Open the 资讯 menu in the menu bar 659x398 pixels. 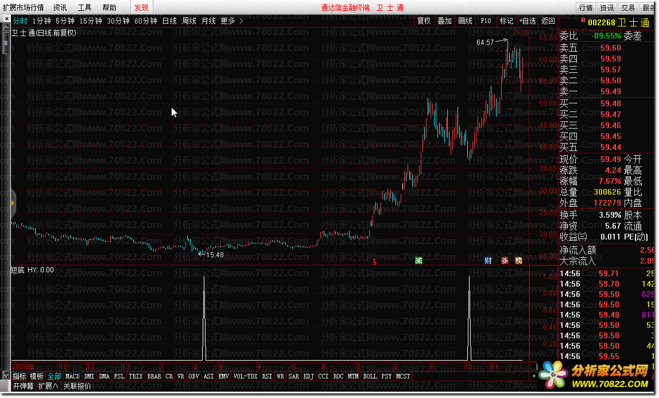point(60,7)
